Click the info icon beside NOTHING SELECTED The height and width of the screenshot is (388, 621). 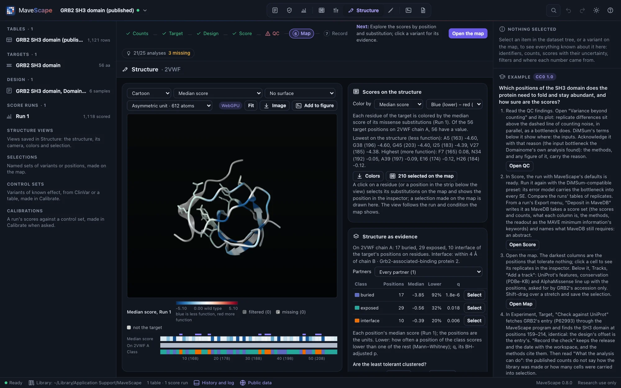502,29
